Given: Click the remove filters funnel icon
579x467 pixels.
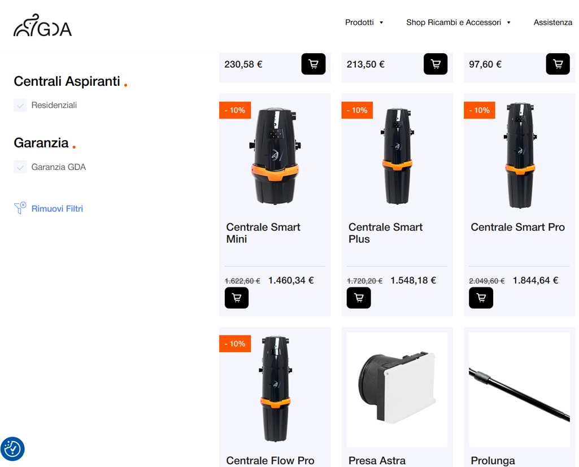Looking at the screenshot, I should coord(20,208).
